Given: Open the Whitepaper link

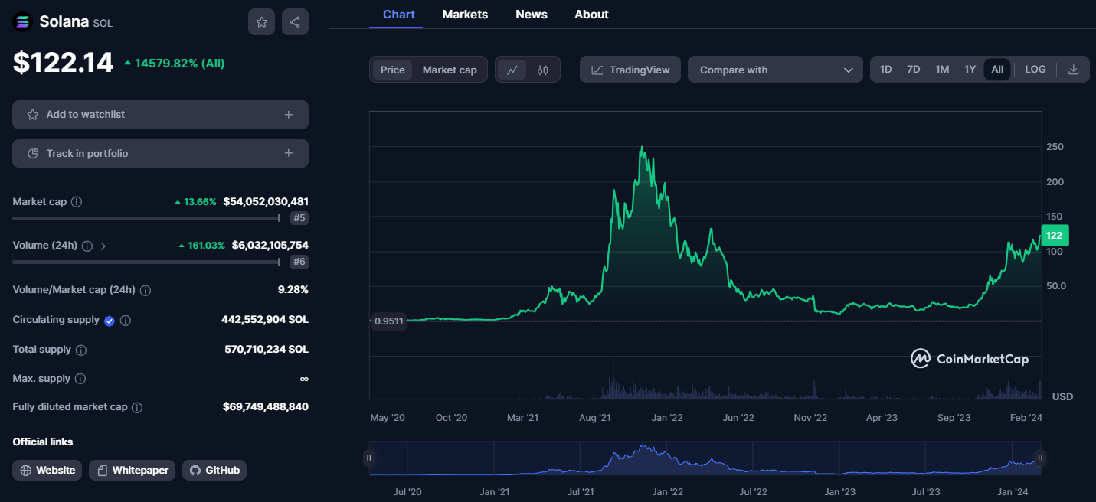Looking at the screenshot, I should [133, 470].
